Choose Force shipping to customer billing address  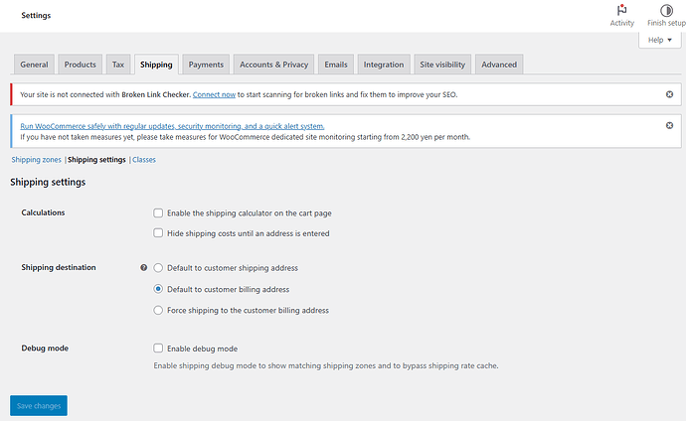[158, 310]
